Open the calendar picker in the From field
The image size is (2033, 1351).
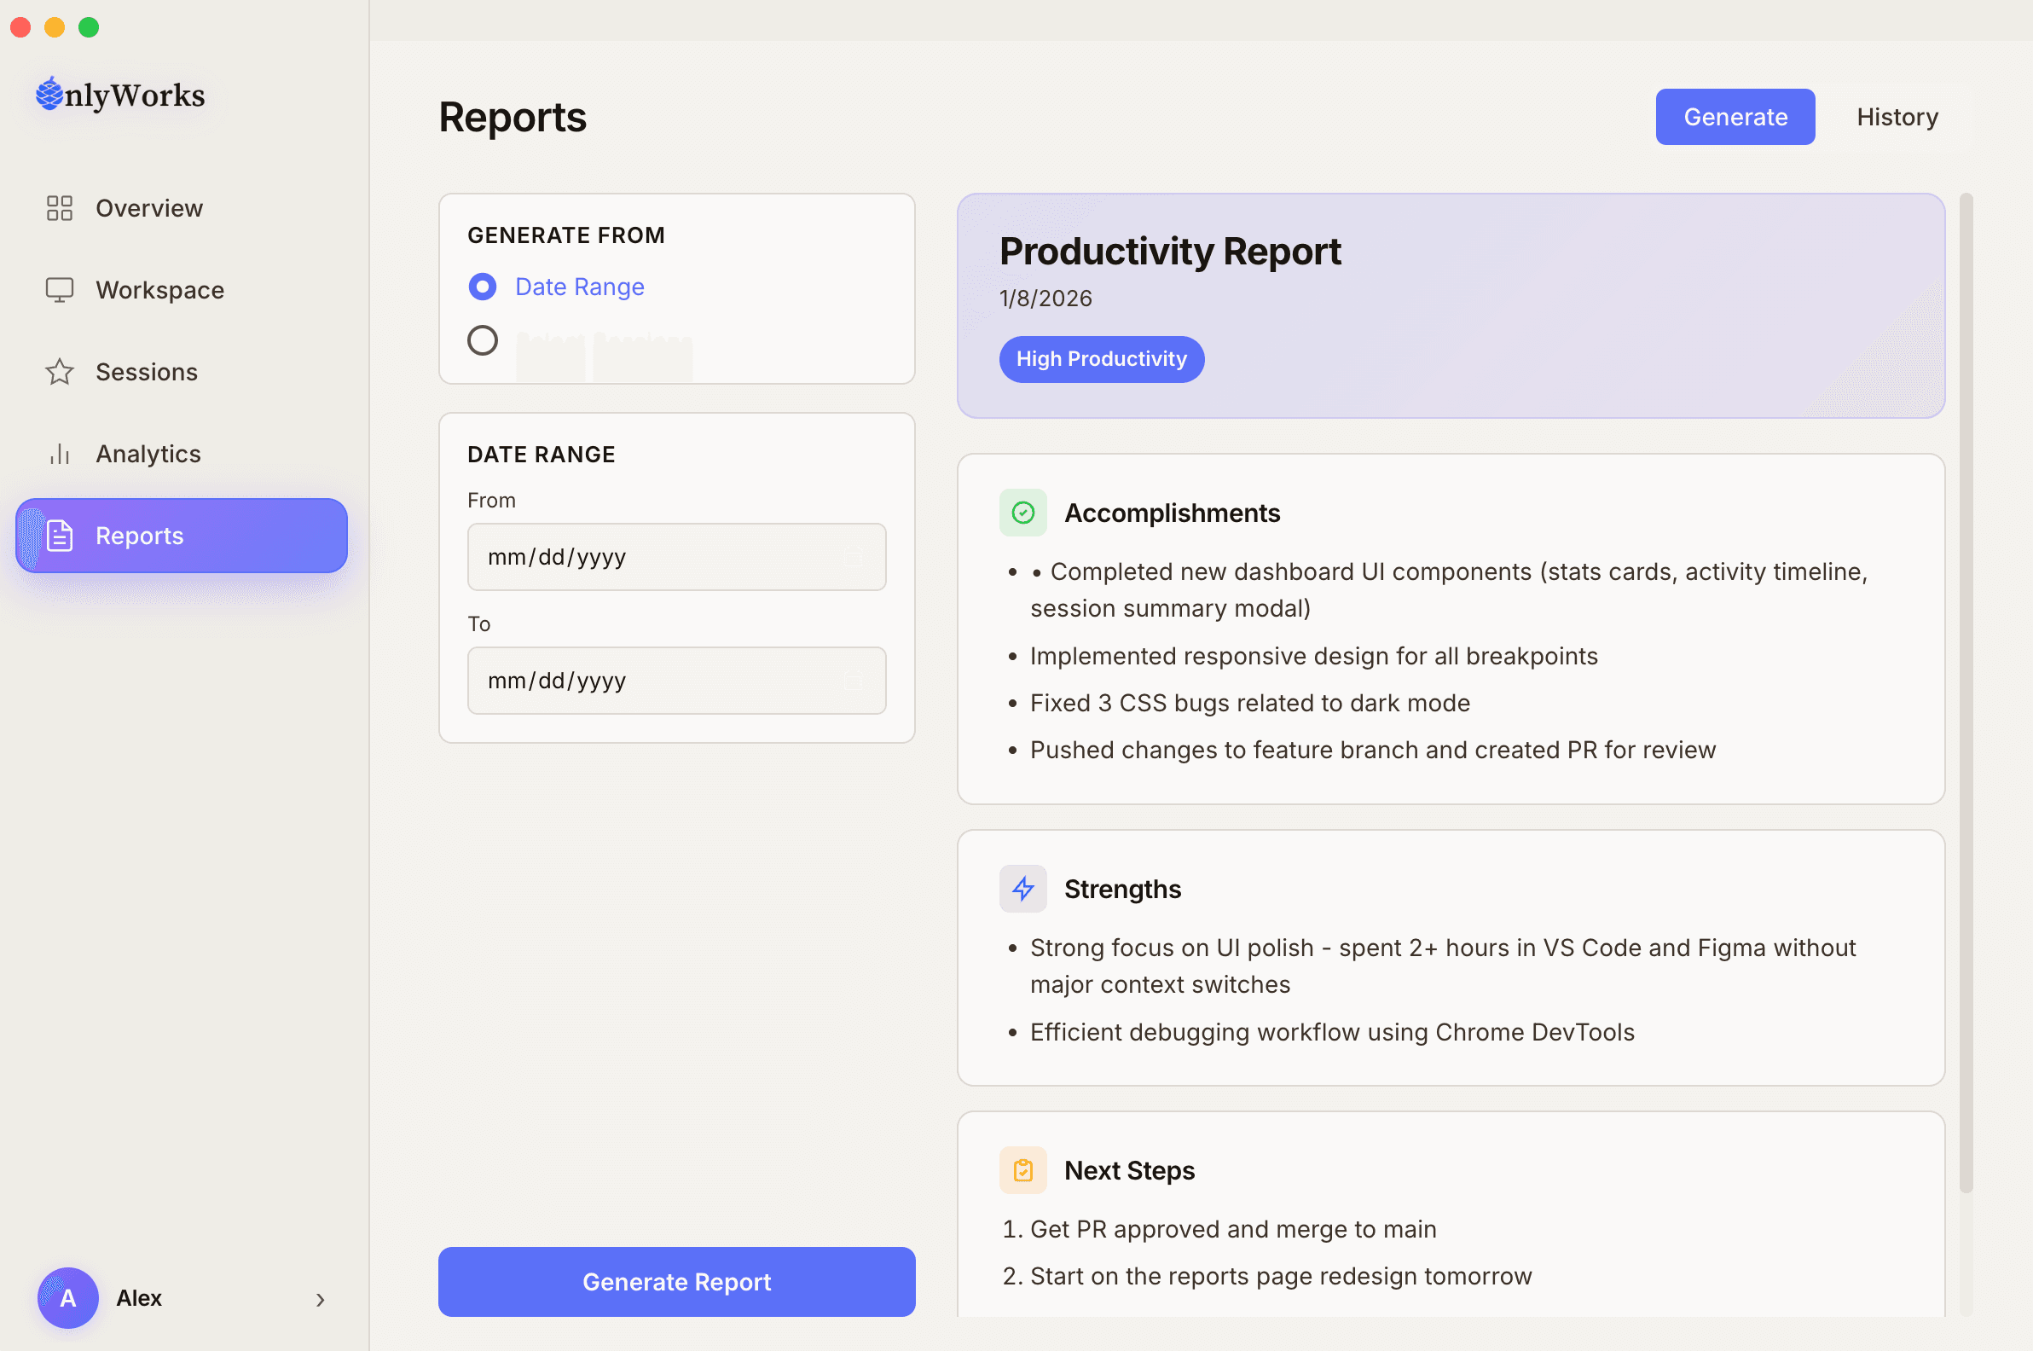point(854,557)
